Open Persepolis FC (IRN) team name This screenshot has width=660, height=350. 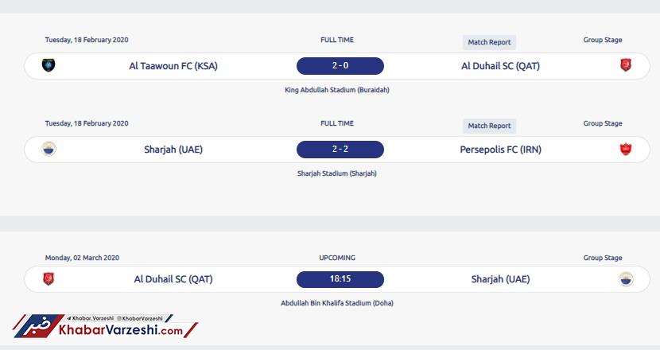[500, 150]
